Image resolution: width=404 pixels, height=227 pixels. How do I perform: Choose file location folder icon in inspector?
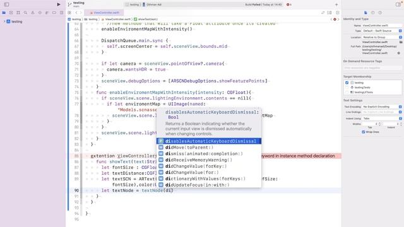click(401, 42)
